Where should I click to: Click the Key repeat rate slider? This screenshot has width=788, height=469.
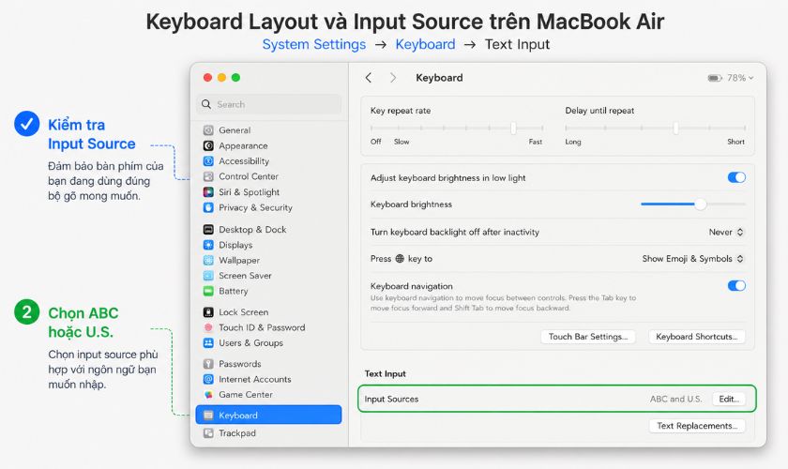(x=457, y=129)
